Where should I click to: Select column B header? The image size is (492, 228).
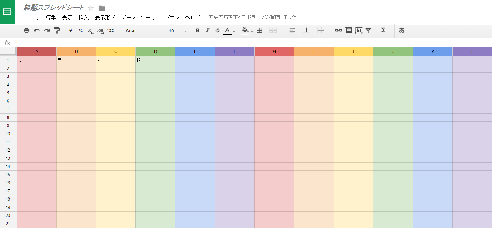tap(76, 51)
